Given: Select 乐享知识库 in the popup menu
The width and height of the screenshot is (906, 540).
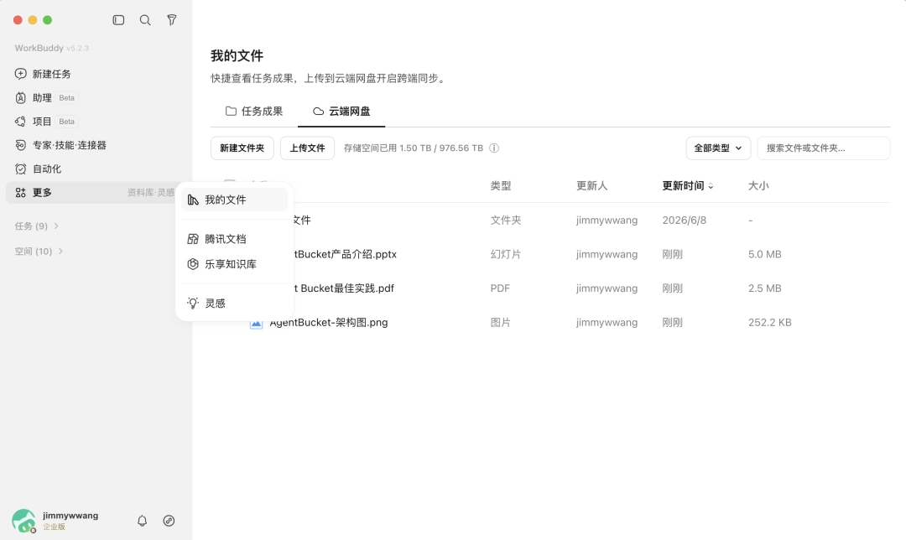Looking at the screenshot, I should pos(234,264).
